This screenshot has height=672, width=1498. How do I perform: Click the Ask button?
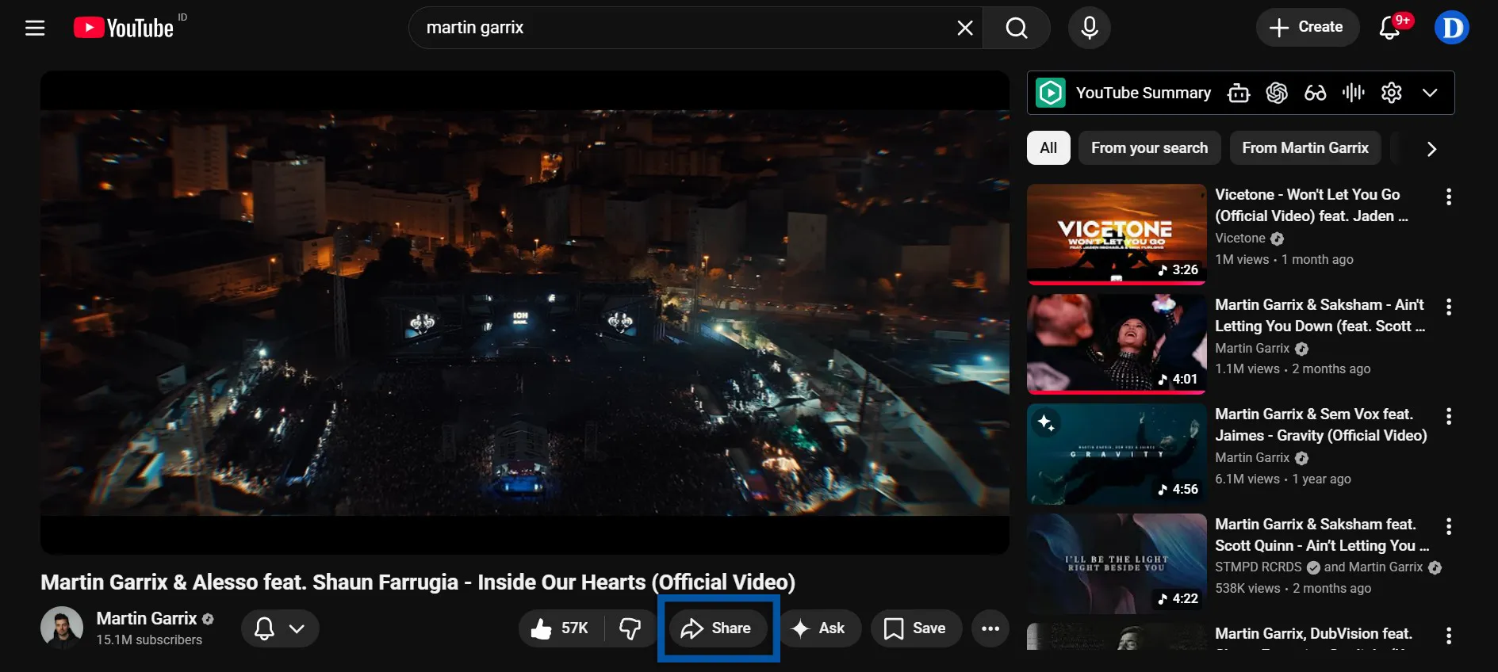tap(819, 628)
